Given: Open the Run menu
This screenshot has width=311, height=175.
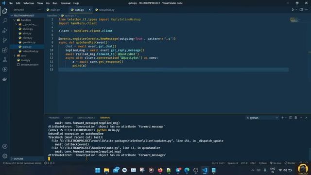Looking at the screenshot, I should pos(55,3).
